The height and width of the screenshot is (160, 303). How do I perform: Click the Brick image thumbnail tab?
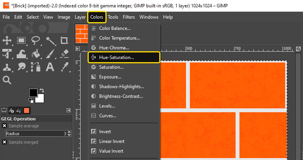tap(81, 34)
